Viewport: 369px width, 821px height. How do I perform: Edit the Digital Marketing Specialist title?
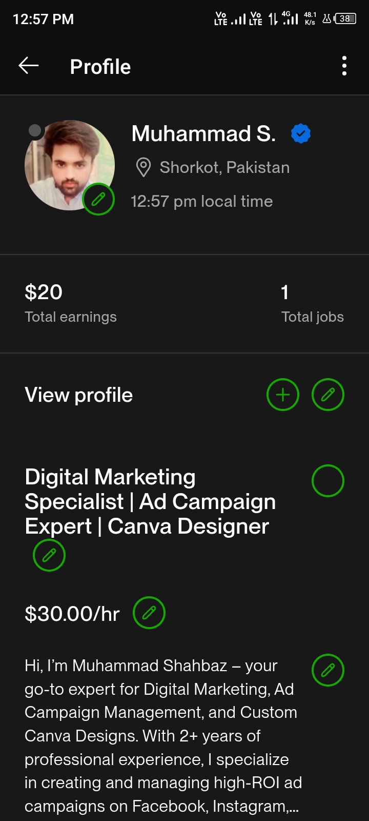[x=49, y=555]
